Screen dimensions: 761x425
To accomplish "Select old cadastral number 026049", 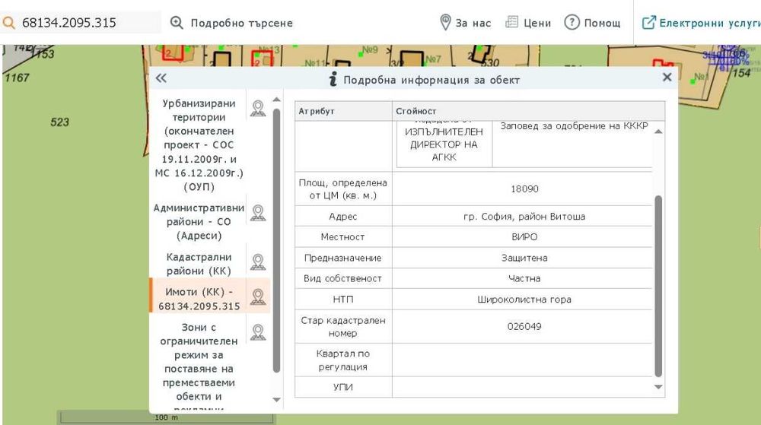I will pyautogui.click(x=524, y=327).
